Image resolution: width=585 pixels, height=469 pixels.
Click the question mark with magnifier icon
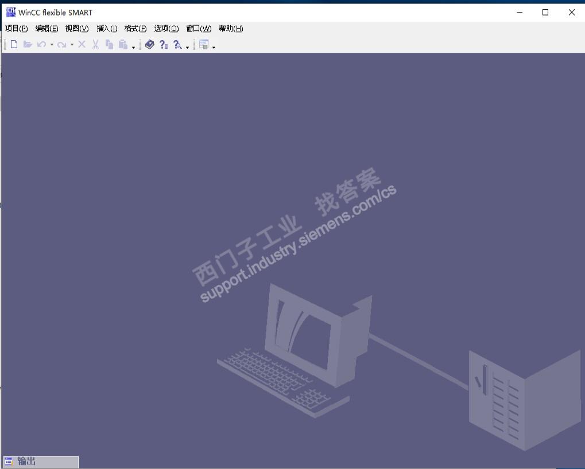click(177, 45)
